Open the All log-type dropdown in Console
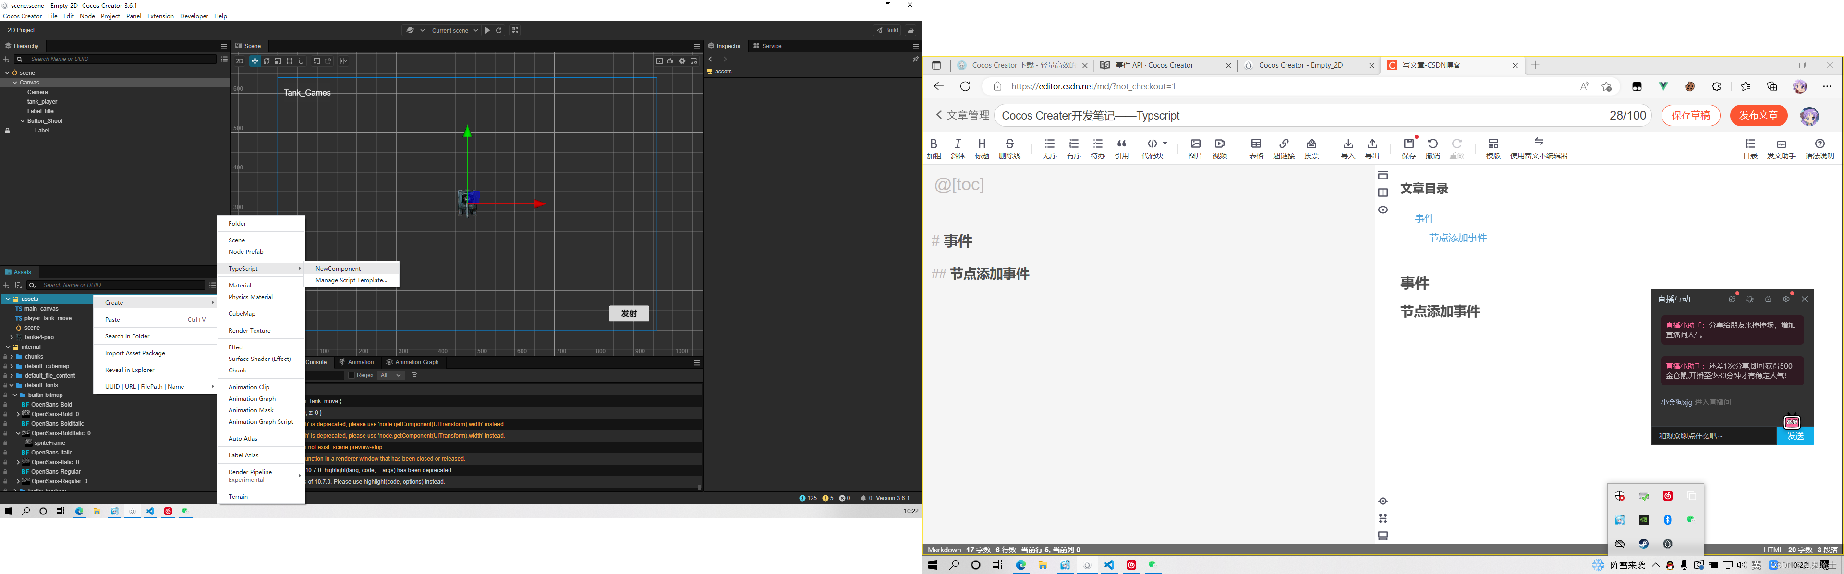This screenshot has height=574, width=1844. (391, 375)
